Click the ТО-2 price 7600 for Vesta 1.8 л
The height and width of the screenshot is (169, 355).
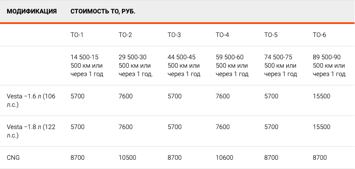tap(126, 127)
